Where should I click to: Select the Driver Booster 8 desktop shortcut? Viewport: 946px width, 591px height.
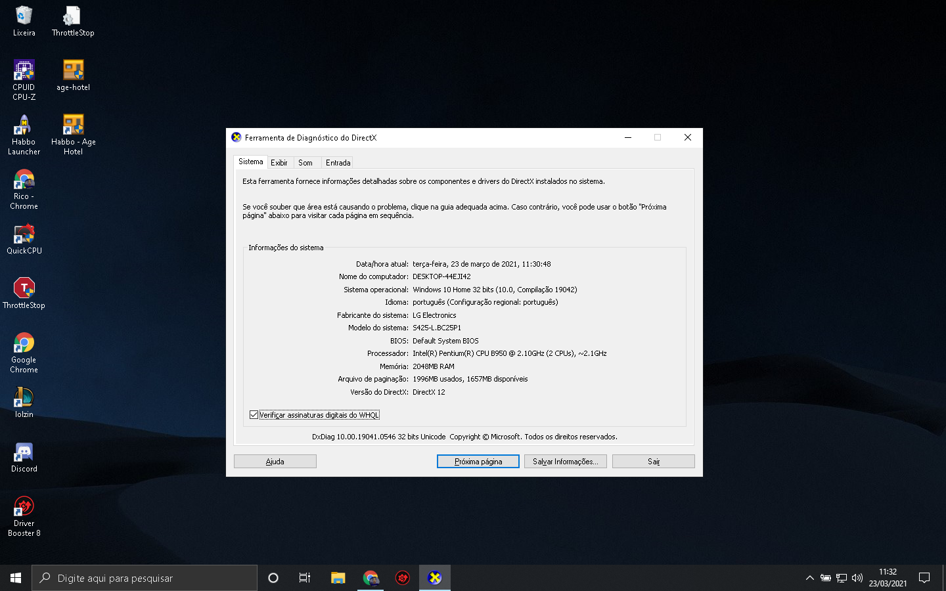24,516
